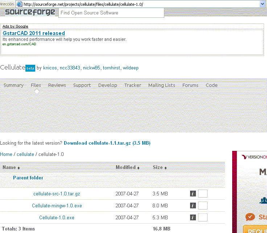Click the SourceForge logo

(30, 12)
